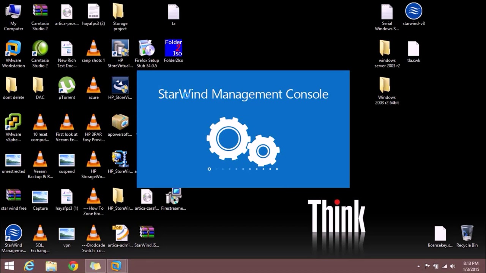This screenshot has width=486, height=273.
Task: Open the Windows Start button
Action: (x=9, y=266)
